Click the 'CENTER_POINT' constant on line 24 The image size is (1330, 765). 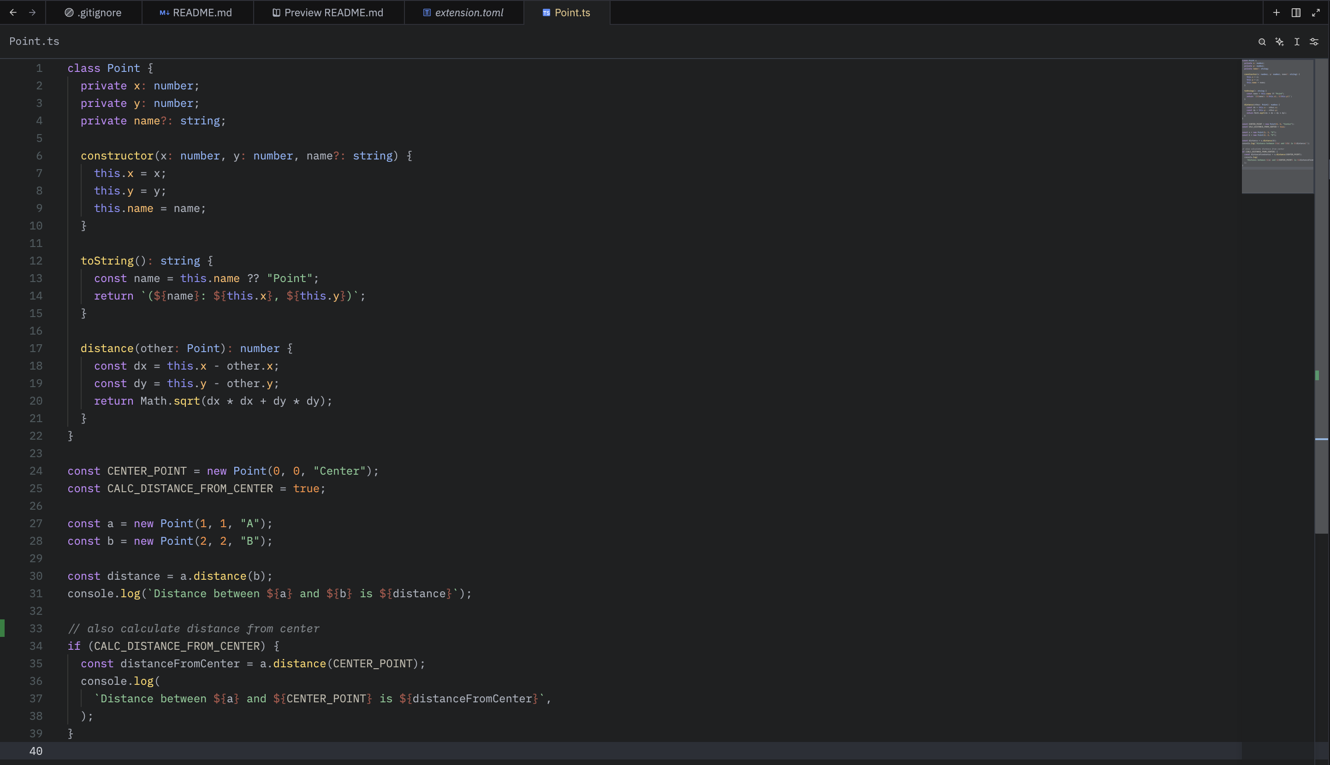[x=147, y=471]
